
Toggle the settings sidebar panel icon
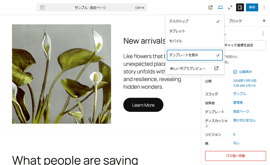[240, 7]
